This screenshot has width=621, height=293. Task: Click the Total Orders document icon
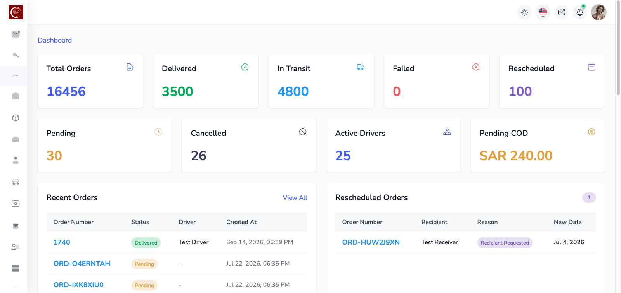pos(130,67)
